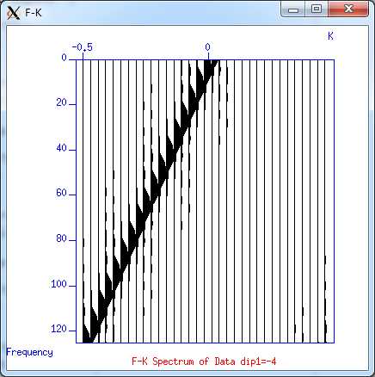Click the frequency tick label 40
The height and width of the screenshot is (377, 375).
pyautogui.click(x=61, y=148)
